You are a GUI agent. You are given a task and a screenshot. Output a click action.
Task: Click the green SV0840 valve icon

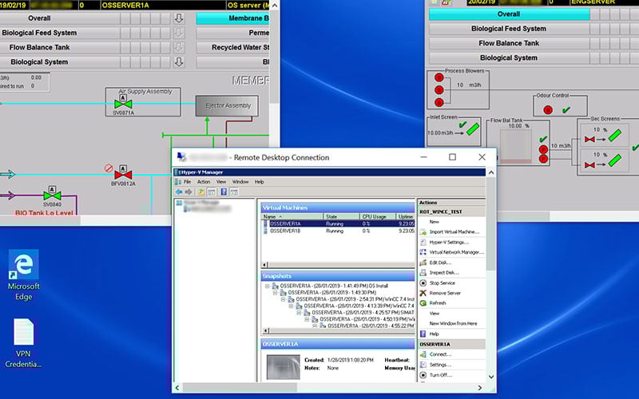(x=53, y=195)
